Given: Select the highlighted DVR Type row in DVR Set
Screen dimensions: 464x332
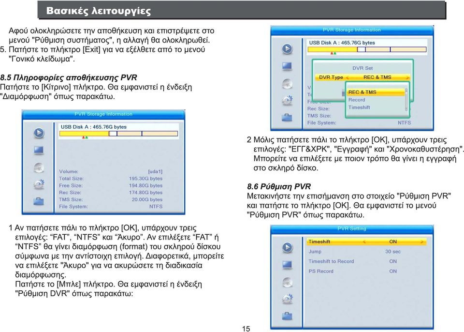Looking at the screenshot, I should click(x=362, y=77).
